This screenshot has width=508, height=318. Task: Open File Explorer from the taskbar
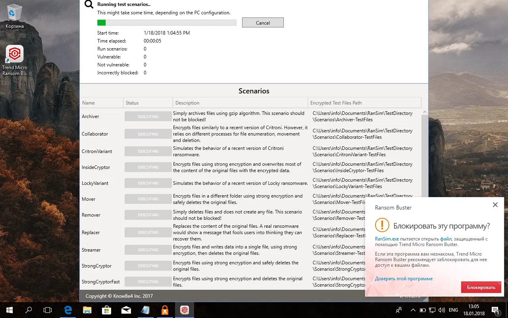pos(87,310)
